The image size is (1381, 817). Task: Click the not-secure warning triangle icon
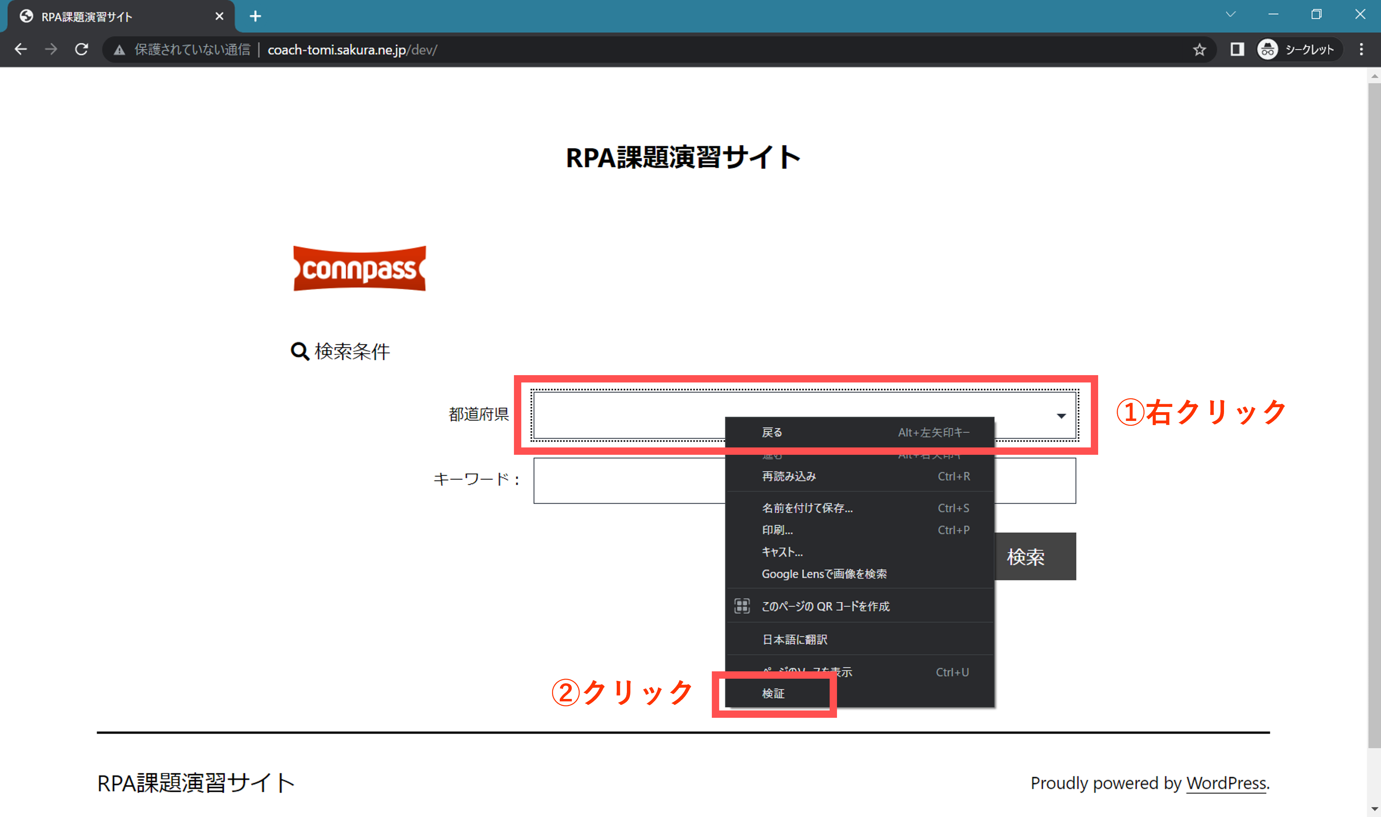[x=119, y=50]
